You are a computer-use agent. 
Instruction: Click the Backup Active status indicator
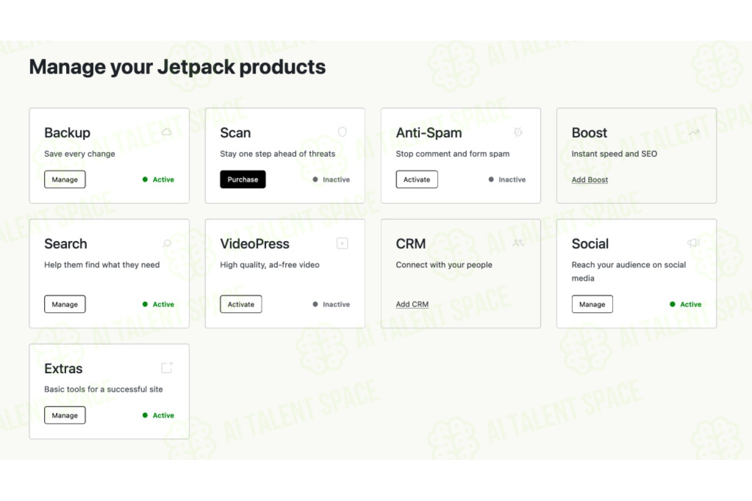tap(158, 179)
